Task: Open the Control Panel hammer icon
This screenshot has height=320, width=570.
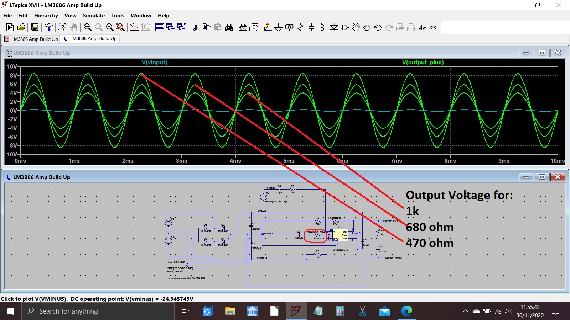Action: (48, 27)
